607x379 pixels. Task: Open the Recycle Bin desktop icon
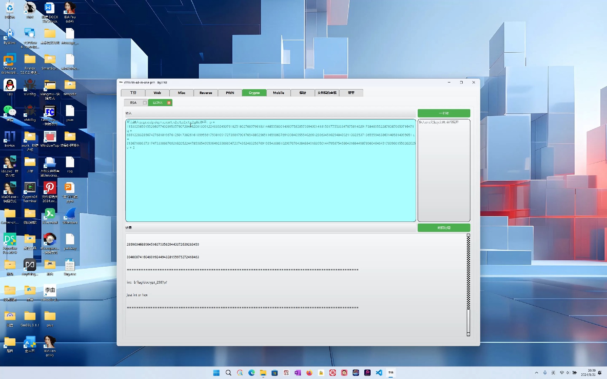click(x=10, y=10)
